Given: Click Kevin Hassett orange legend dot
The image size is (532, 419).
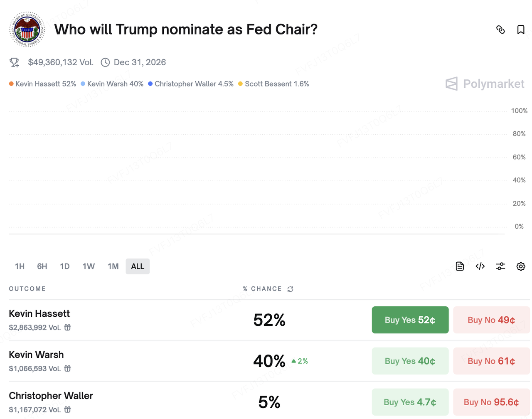Looking at the screenshot, I should click(x=11, y=84).
